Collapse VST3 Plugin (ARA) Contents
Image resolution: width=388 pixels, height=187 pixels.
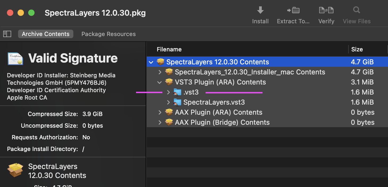[160, 82]
